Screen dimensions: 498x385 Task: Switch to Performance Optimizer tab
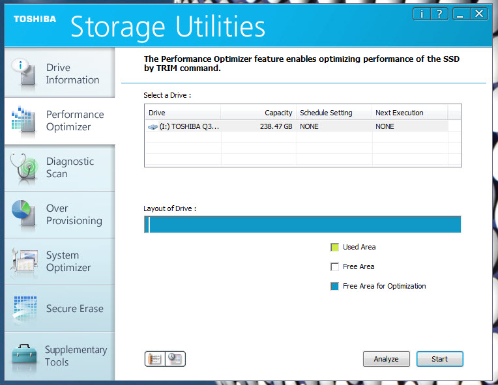pyautogui.click(x=60, y=121)
